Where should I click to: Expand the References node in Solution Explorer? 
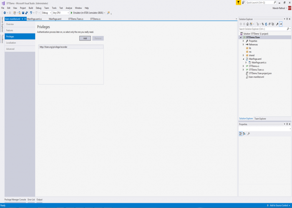244,45
